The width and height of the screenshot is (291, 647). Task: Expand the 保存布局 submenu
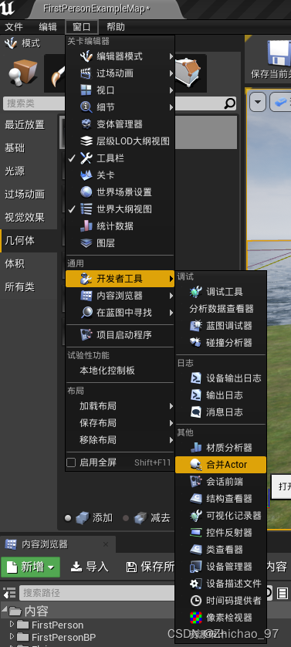pyautogui.click(x=120, y=423)
